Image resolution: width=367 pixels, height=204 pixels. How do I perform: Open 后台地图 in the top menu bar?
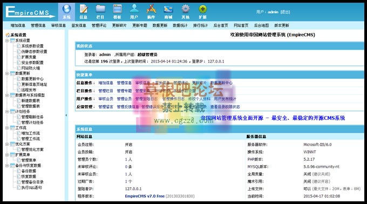click(x=261, y=25)
